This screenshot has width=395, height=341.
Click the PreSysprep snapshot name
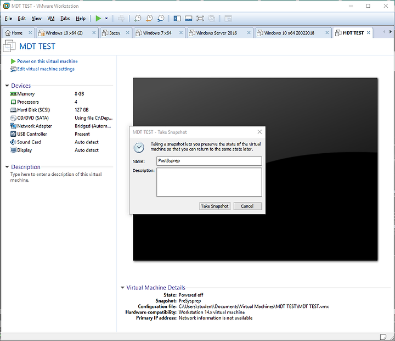(x=190, y=301)
